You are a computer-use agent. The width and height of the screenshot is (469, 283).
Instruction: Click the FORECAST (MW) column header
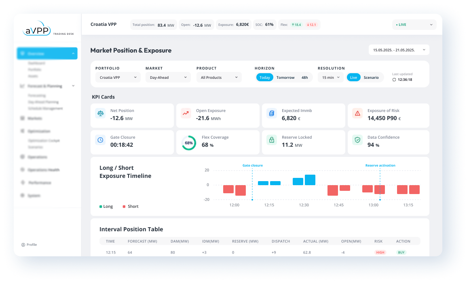[142, 241]
